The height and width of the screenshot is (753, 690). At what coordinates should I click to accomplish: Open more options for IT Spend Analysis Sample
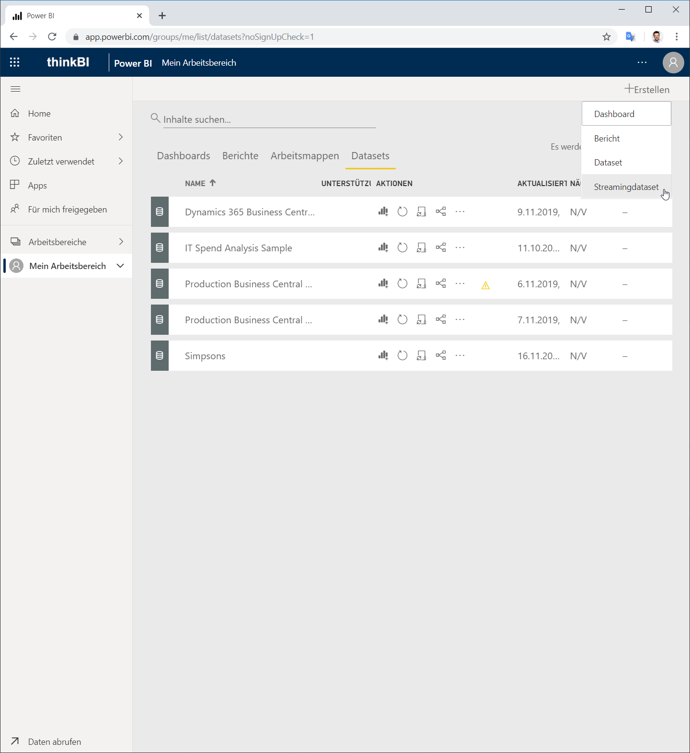tap(460, 247)
